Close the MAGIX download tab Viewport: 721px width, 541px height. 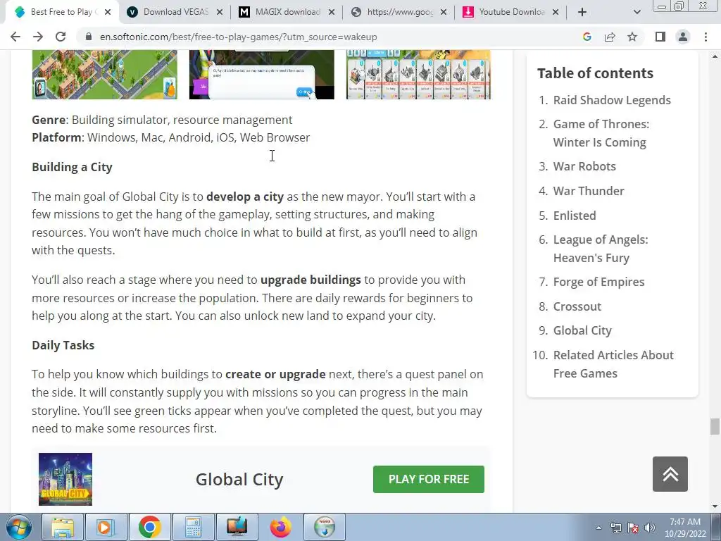332,12
